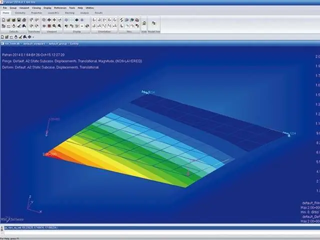Switch to the Geometry tab
This screenshot has width=320, height=240.
click(x=19, y=12)
